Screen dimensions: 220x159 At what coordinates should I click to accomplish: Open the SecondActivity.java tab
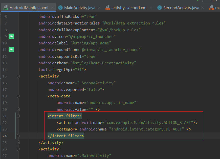point(181,8)
